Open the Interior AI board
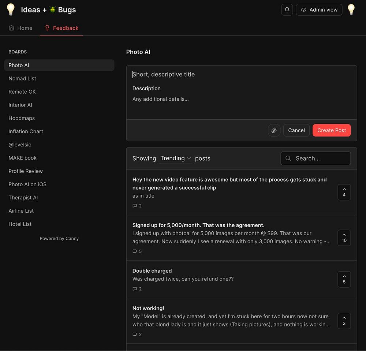This screenshot has height=351, width=366. [20, 105]
